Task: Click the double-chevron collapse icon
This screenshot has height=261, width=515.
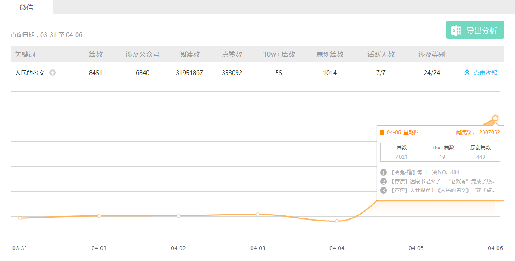Action: 467,73
